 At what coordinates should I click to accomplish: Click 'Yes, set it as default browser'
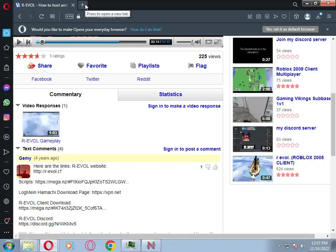coord(291,29)
